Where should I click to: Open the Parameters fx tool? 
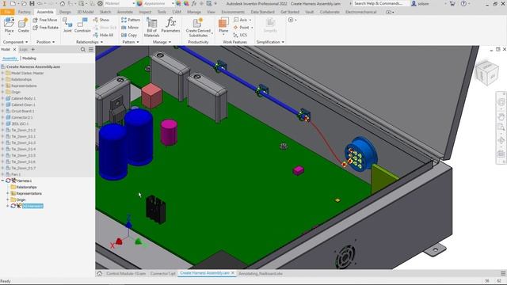click(x=170, y=25)
